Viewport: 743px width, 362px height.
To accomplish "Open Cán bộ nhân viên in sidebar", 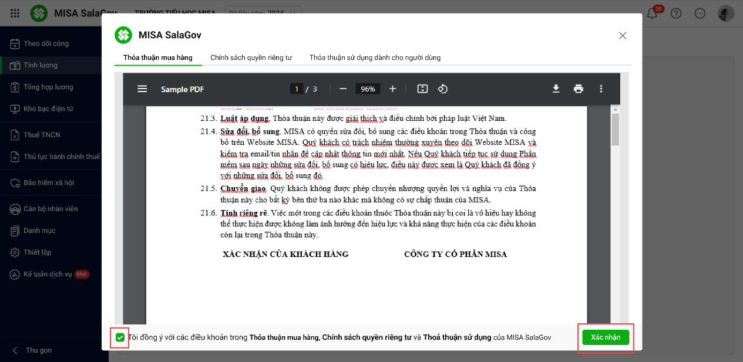I will (51, 209).
